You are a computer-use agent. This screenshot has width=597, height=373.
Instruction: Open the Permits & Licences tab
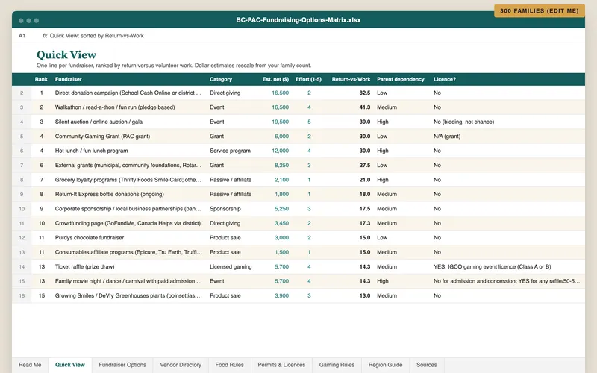click(x=281, y=365)
